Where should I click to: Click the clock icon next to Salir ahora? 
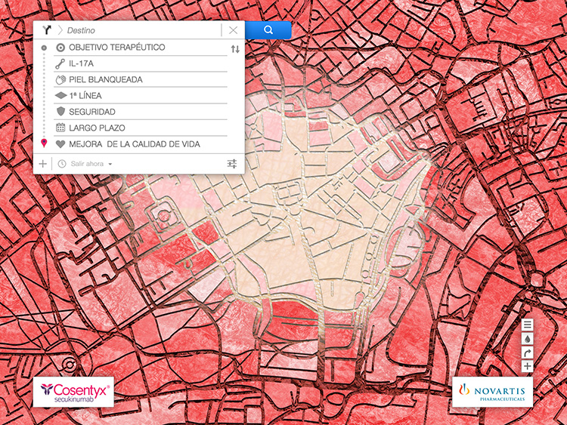[x=62, y=164]
